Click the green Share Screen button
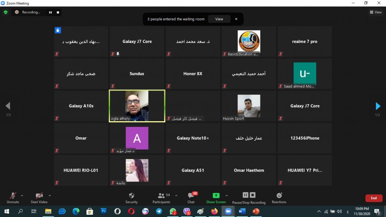386x217 pixels. pos(216,197)
